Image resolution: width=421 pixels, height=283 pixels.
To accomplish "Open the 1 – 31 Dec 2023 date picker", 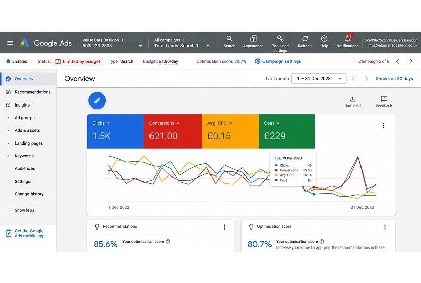I will point(319,79).
